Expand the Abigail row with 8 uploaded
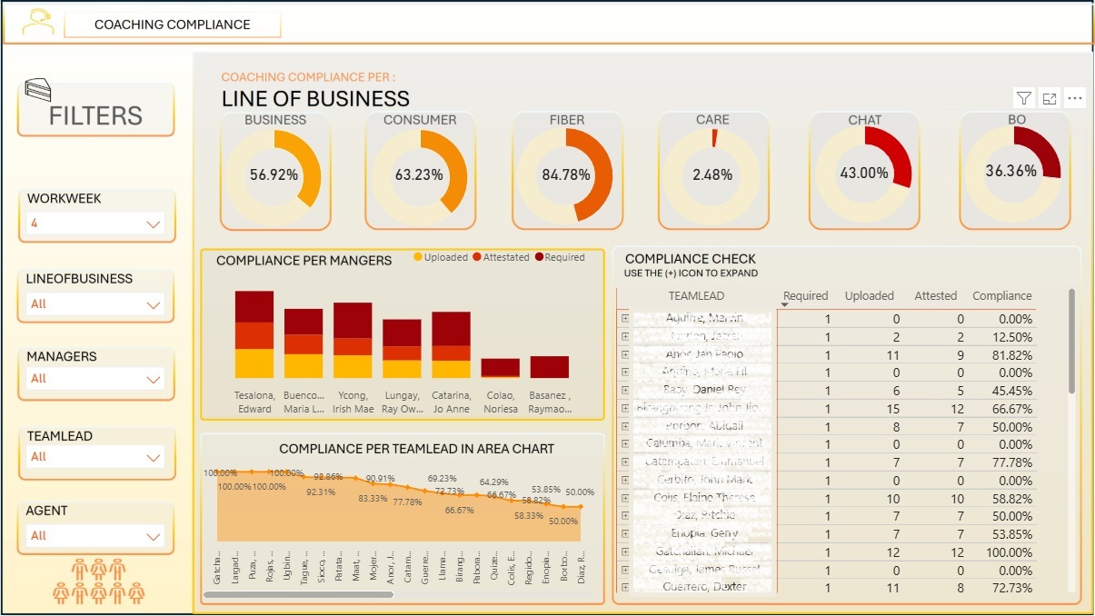 click(625, 426)
